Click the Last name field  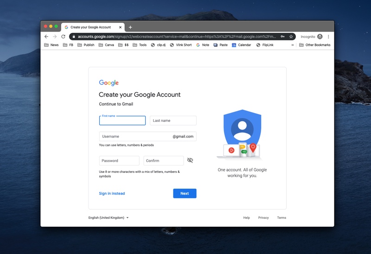pos(173,121)
